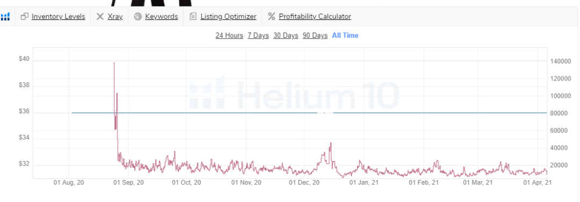Open the Keywords tool
This screenshot has height=202, width=580.
(162, 17)
